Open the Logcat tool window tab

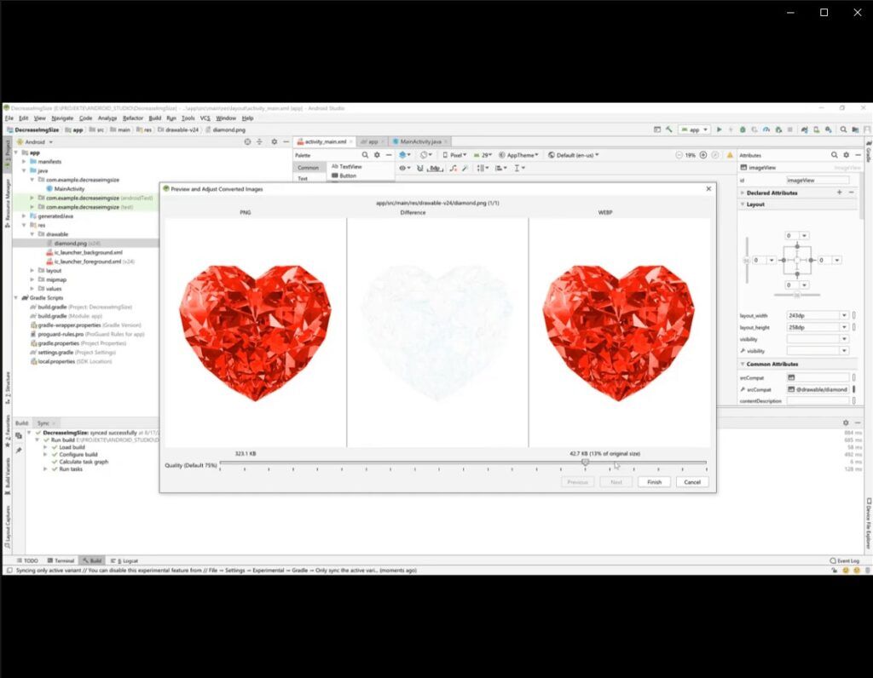coord(124,560)
